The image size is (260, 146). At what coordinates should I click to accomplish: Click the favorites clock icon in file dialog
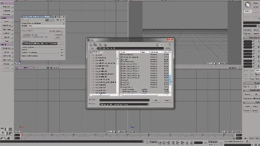coord(100,45)
